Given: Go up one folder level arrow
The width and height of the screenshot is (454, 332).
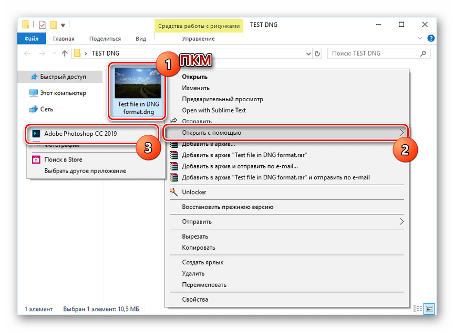Looking at the screenshot, I should (65, 53).
